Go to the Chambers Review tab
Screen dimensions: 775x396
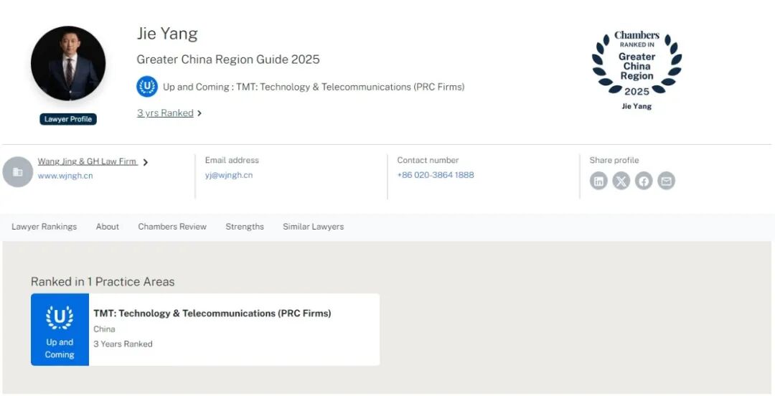(x=172, y=227)
